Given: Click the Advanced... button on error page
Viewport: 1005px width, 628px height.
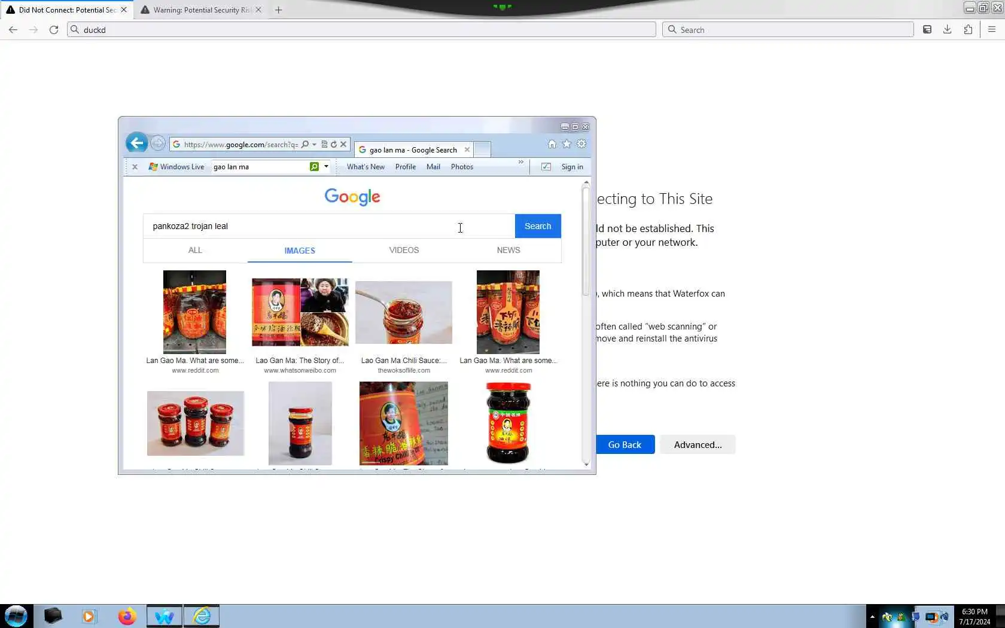Looking at the screenshot, I should pos(698,444).
